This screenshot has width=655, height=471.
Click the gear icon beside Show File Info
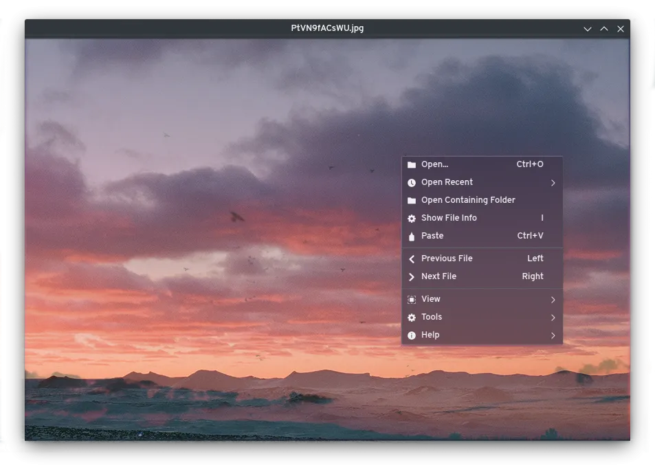pos(412,219)
